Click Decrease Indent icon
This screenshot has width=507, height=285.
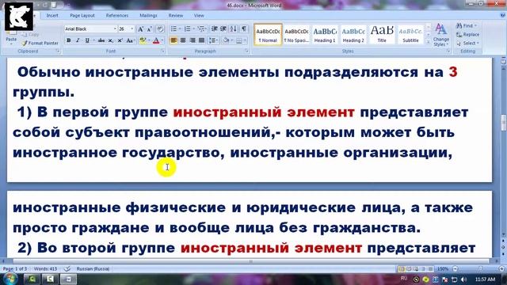pos(214,29)
